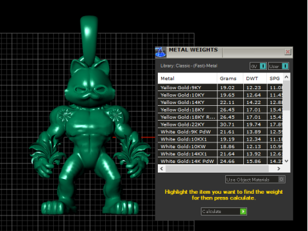This screenshot has width=308, height=231.
Task: Sort by the Metal column header
Action: tap(187, 78)
